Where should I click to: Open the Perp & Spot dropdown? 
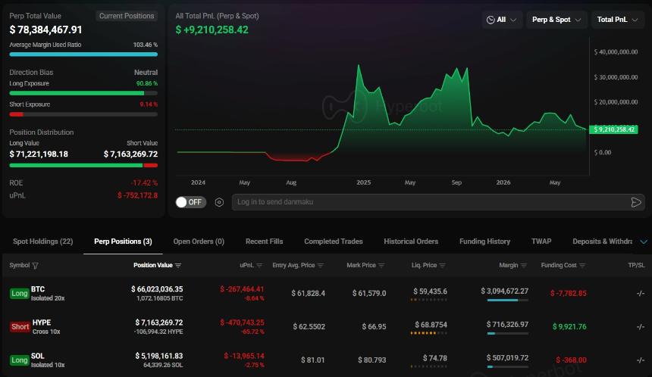556,20
